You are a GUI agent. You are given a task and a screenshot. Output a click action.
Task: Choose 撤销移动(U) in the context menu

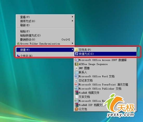[45, 40]
